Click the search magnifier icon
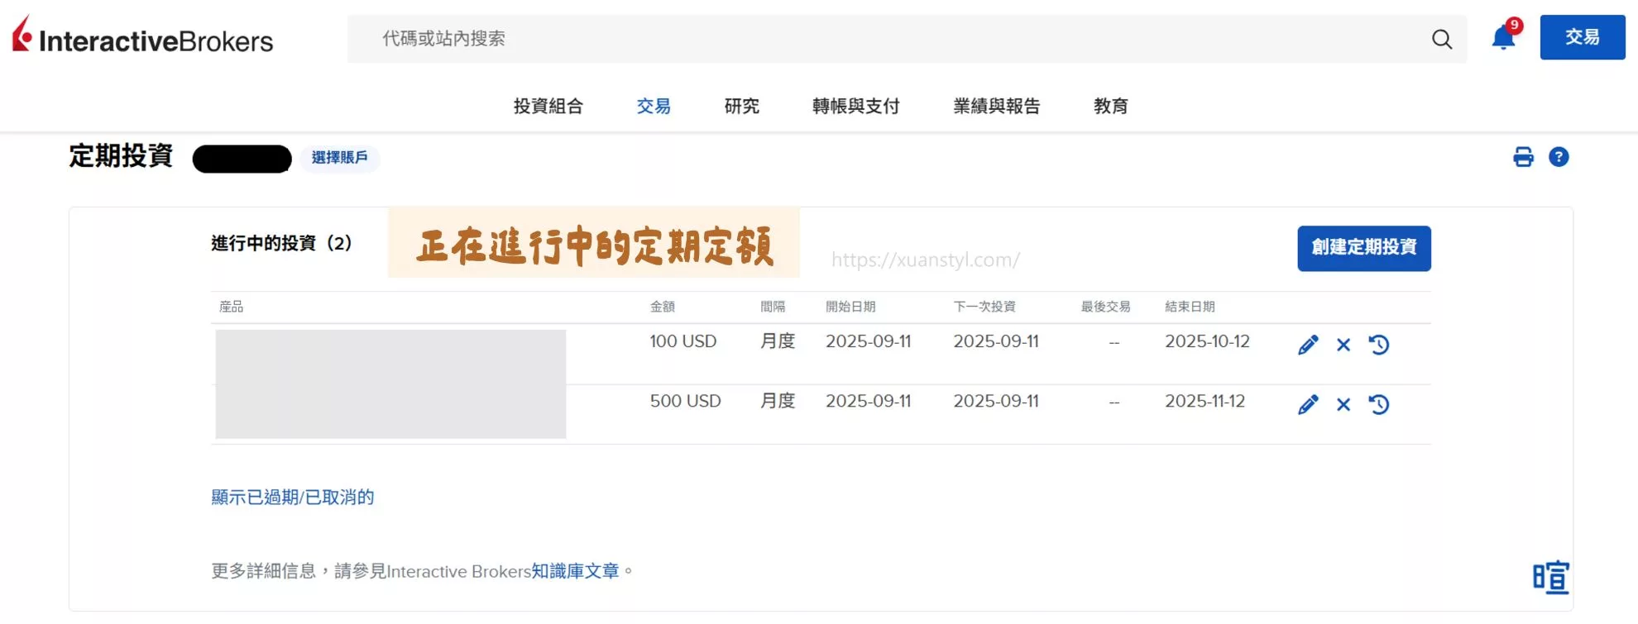Screen dimensions: 1638x624 pyautogui.click(x=1442, y=39)
